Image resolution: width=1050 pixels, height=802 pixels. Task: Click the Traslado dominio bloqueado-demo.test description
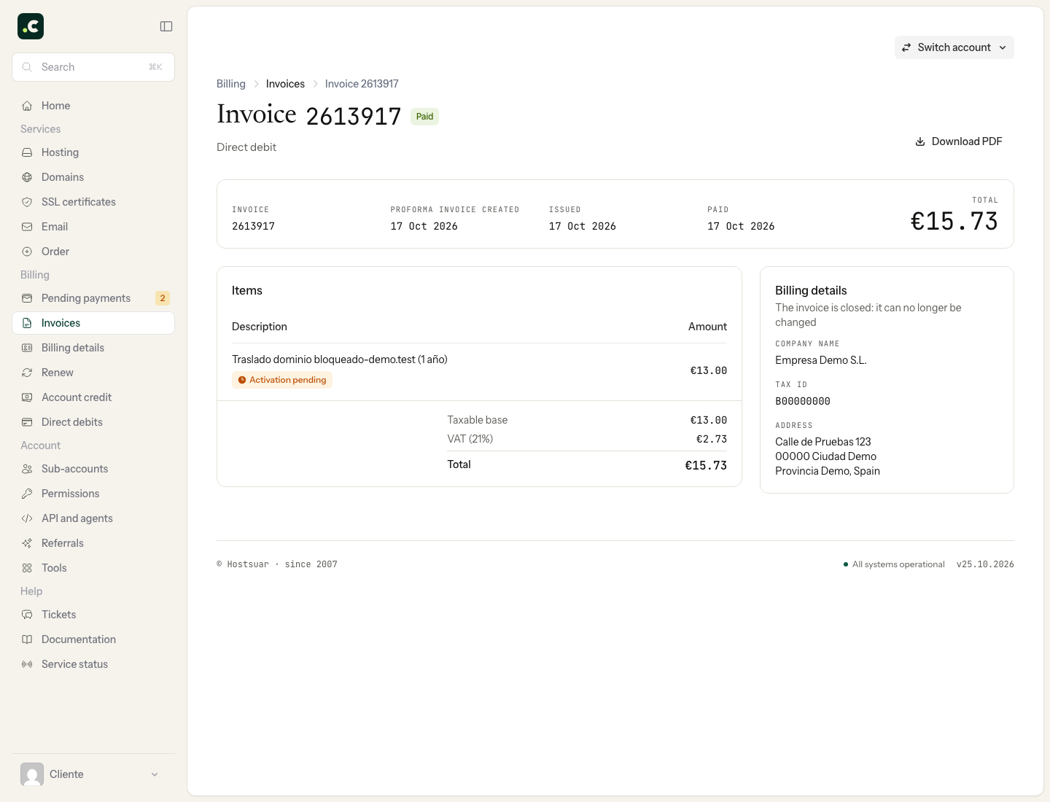(340, 359)
